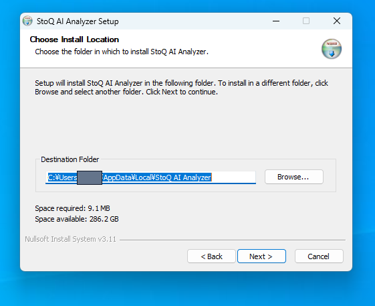Click the Next > button
The height and width of the screenshot is (306, 375).
(261, 256)
